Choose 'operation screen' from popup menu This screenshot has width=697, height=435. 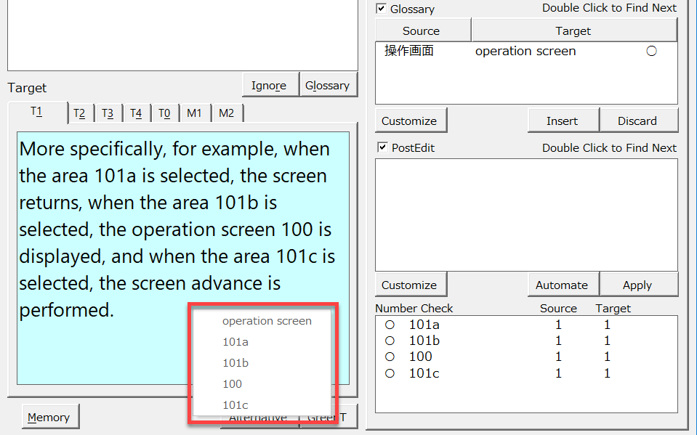pyautogui.click(x=267, y=321)
